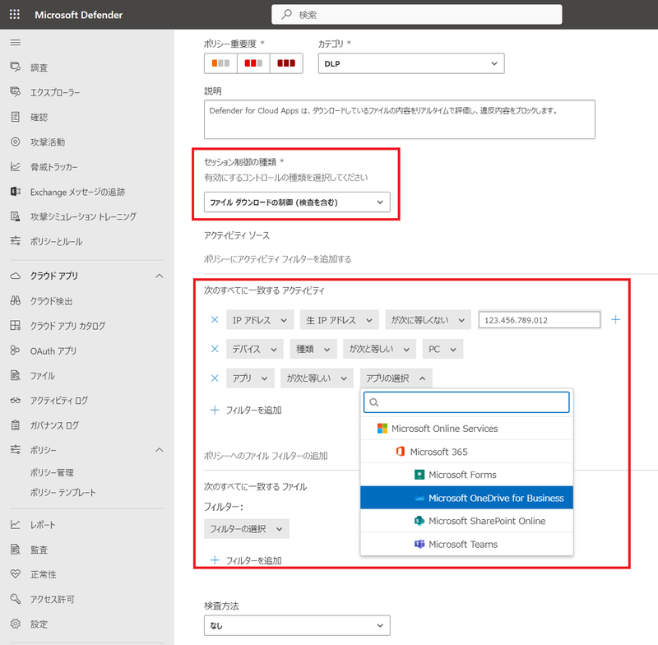Click the Exchange メッセージの追跡 icon
The width and height of the screenshot is (658, 645).
(x=16, y=192)
